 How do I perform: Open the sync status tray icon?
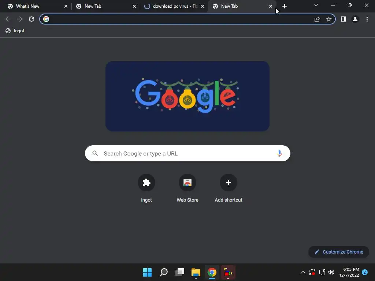[x=312, y=272]
